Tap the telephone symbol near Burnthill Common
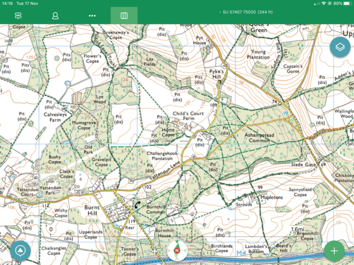The height and width of the screenshot is (265, 354). [137, 205]
